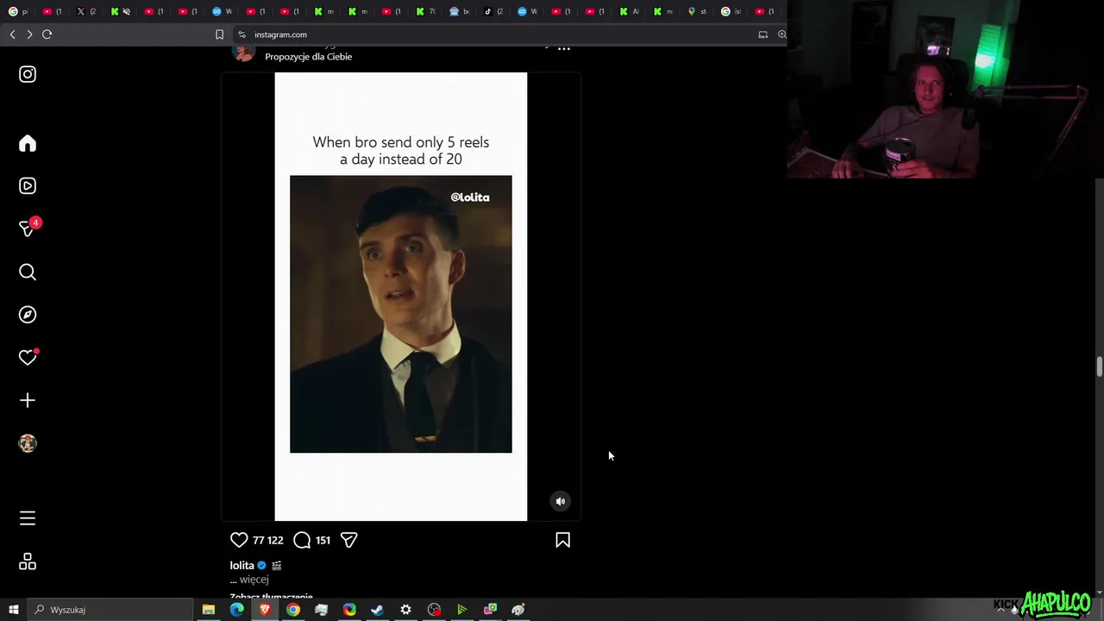Open File Explorer from the taskbar
The width and height of the screenshot is (1104, 621).
(209, 610)
